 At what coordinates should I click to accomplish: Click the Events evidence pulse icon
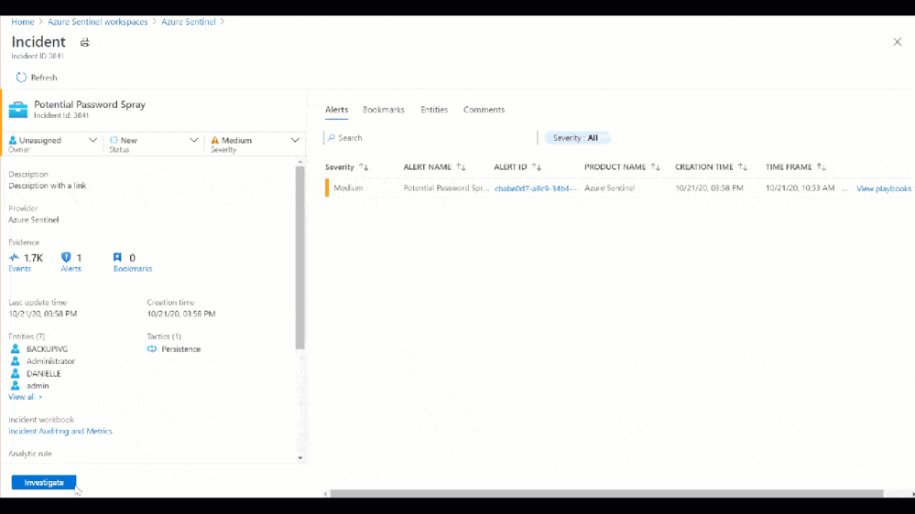tap(14, 257)
